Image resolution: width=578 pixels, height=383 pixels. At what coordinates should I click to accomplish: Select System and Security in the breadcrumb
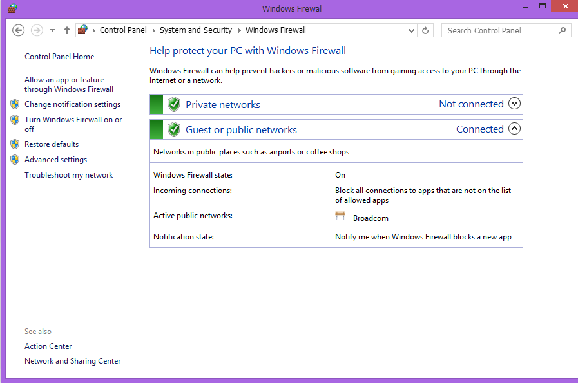196,30
